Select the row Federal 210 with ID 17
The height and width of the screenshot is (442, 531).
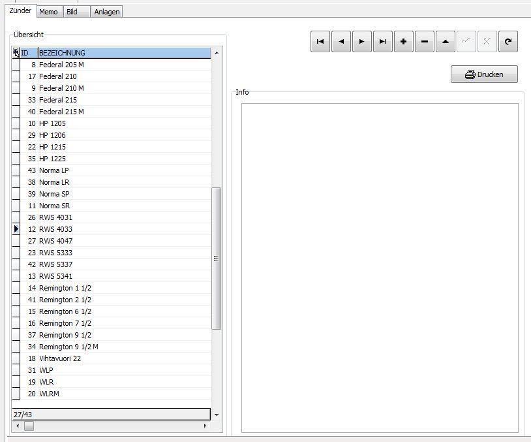[112, 76]
